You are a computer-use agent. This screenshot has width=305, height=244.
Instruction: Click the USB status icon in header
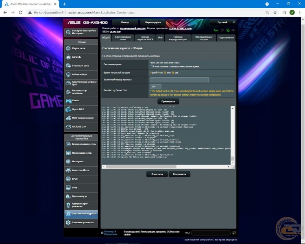point(233,30)
